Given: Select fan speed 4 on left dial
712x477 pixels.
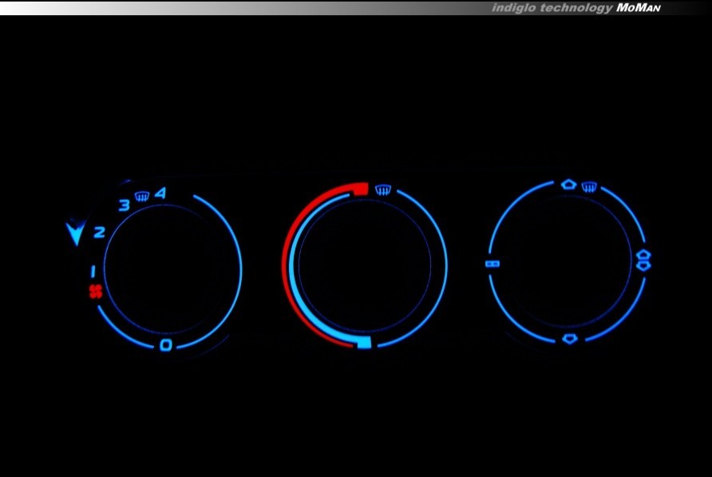Looking at the screenshot, I should (x=160, y=193).
